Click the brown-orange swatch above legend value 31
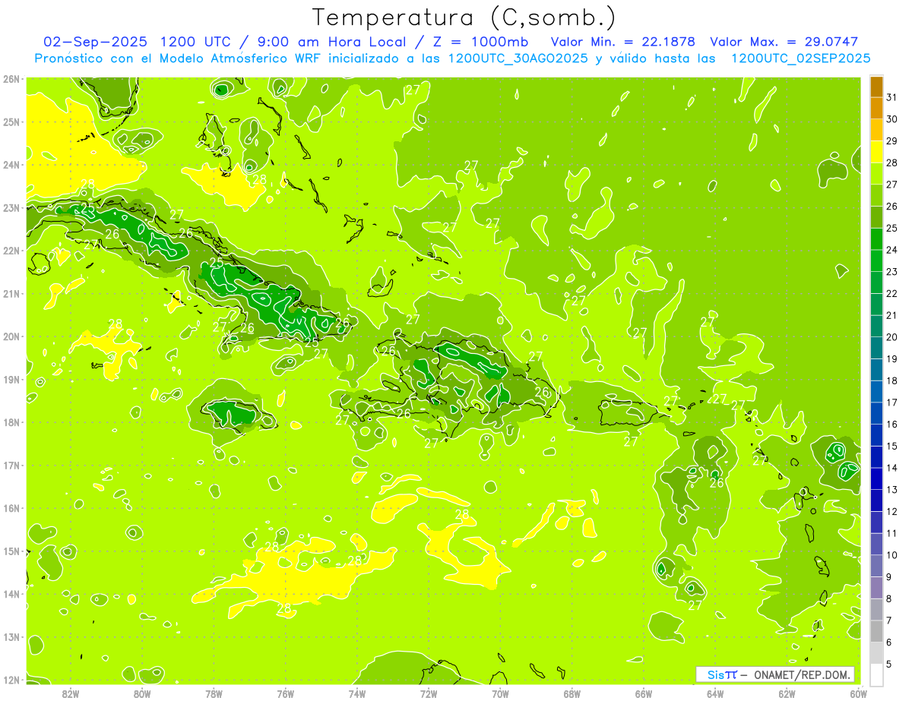Screen dimensions: 912x704 pyautogui.click(x=876, y=87)
